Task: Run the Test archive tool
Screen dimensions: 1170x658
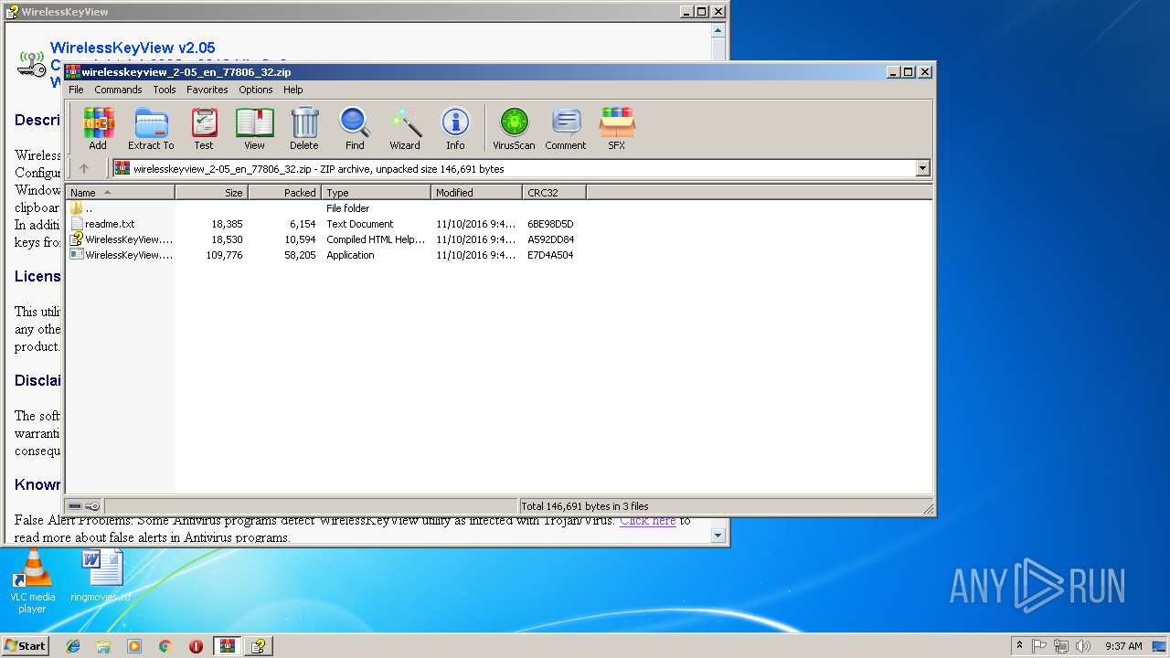Action: (204, 128)
